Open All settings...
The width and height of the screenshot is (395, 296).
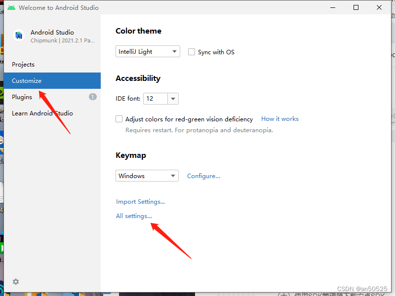pos(134,216)
